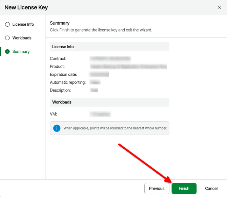Viewport: 227px width, 197px height.
Task: Click the blue information icon
Action: (x=57, y=128)
